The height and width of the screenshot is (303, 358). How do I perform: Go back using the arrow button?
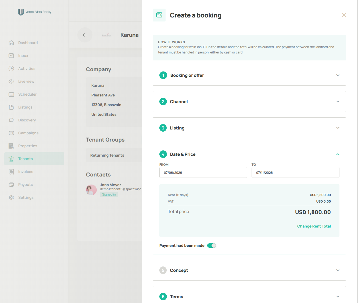(x=85, y=35)
